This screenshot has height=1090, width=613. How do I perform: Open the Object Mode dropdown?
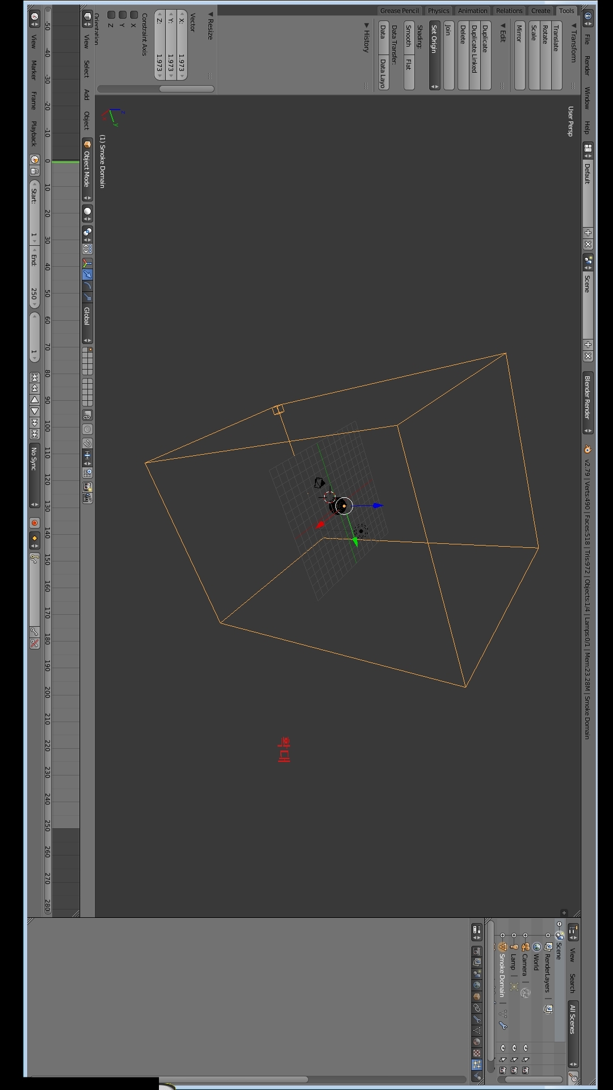[87, 169]
